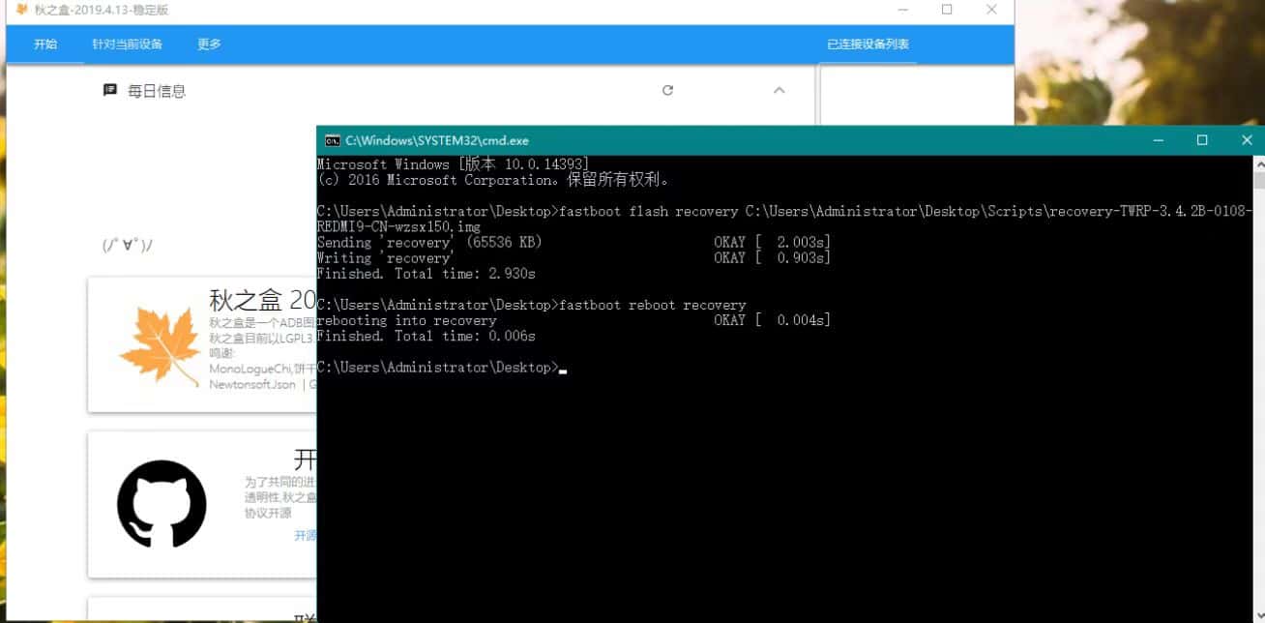1265x623 pixels.
Task: Close the cmd.exe window
Action: (1247, 140)
